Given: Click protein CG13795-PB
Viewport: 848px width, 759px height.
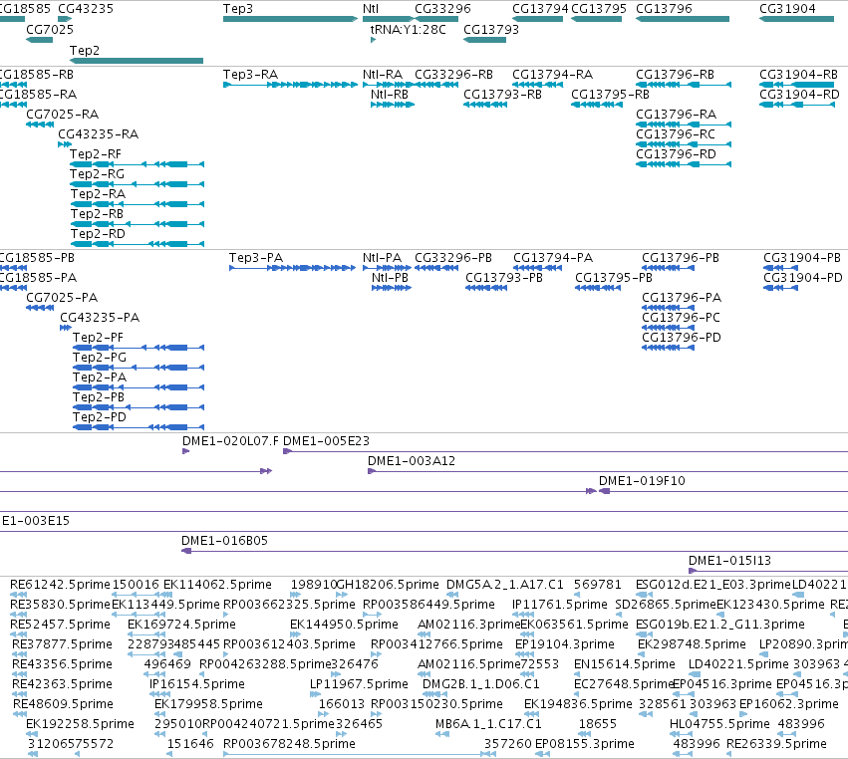Looking at the screenshot, I should (x=613, y=278).
